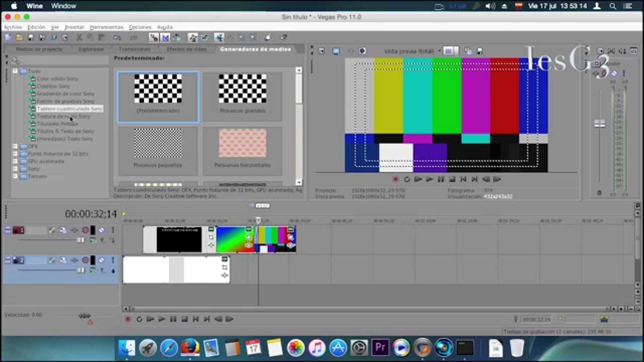Select Gradiente de color Sony generator
Screen dimensions: 644x362
(65, 94)
